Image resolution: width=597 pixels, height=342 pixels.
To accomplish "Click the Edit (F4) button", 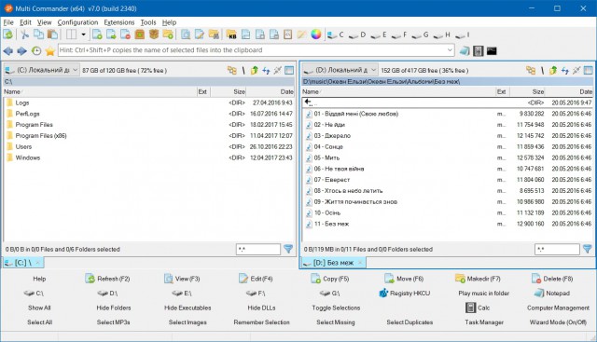I will coord(256,279).
